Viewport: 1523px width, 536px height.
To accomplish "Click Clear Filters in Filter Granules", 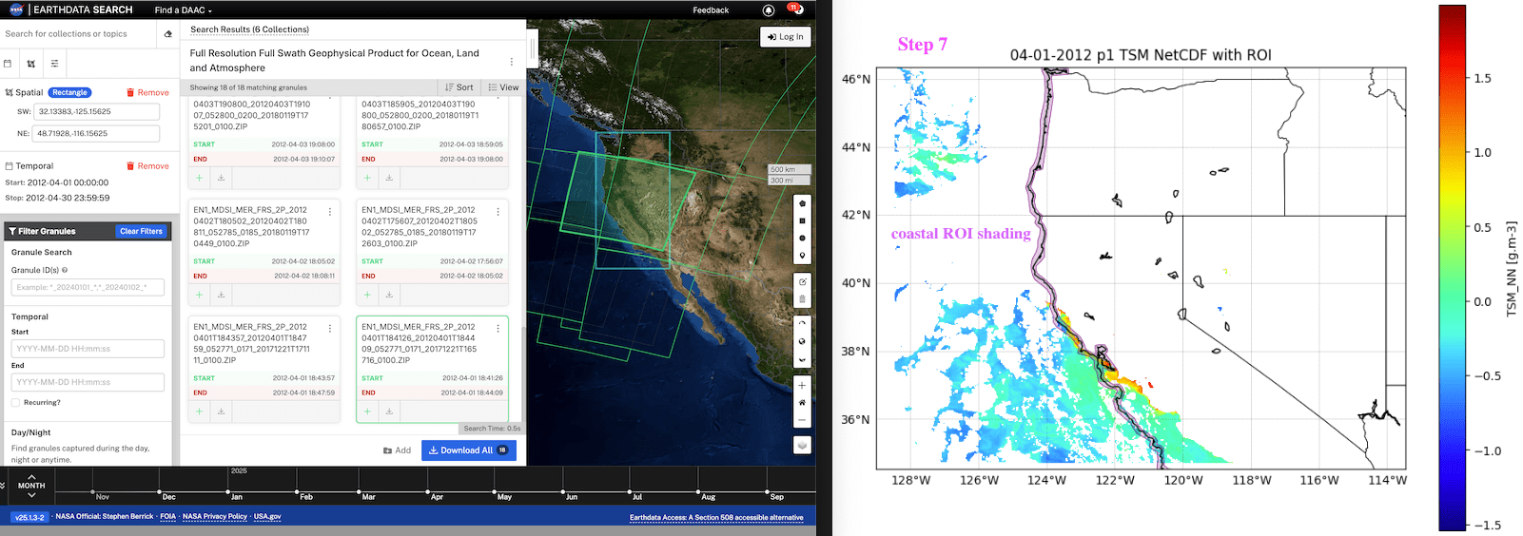I will click(141, 231).
